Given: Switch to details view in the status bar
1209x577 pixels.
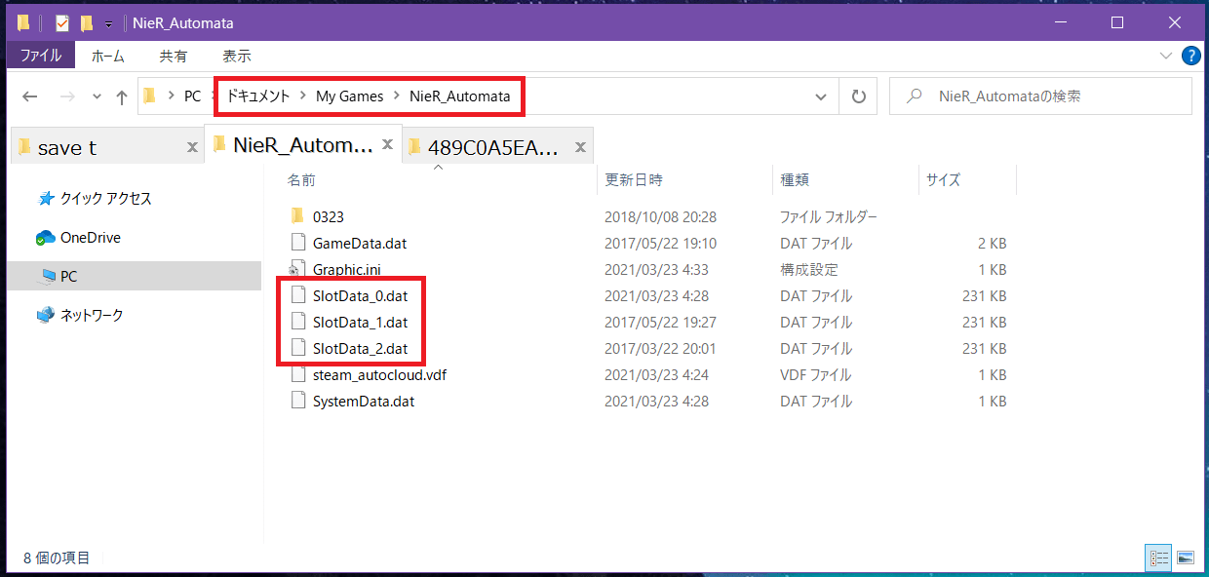Looking at the screenshot, I should point(1159,558).
